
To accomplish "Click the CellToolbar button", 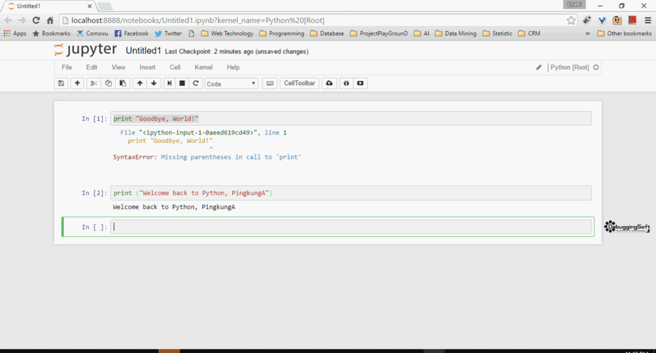I will 300,83.
